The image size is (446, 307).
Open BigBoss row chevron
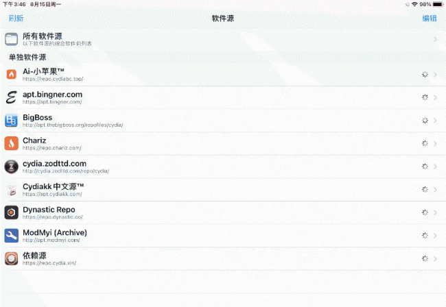(x=435, y=121)
